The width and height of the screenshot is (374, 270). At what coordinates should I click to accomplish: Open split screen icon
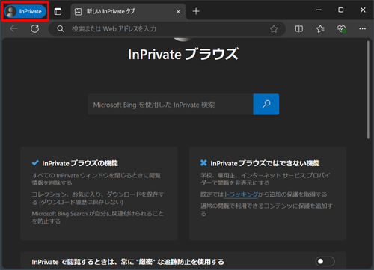(299, 29)
